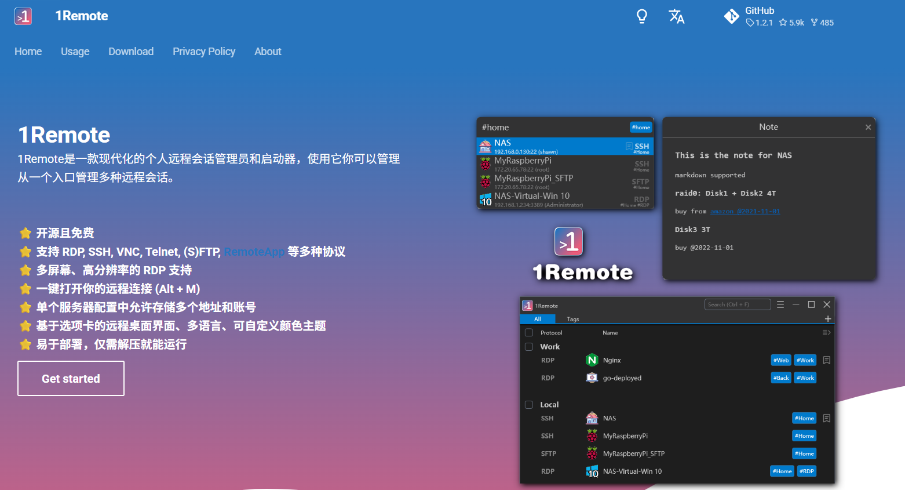
Task: Click the MyRaspberryPi_SFTP raspberry icon in list
Action: point(592,453)
